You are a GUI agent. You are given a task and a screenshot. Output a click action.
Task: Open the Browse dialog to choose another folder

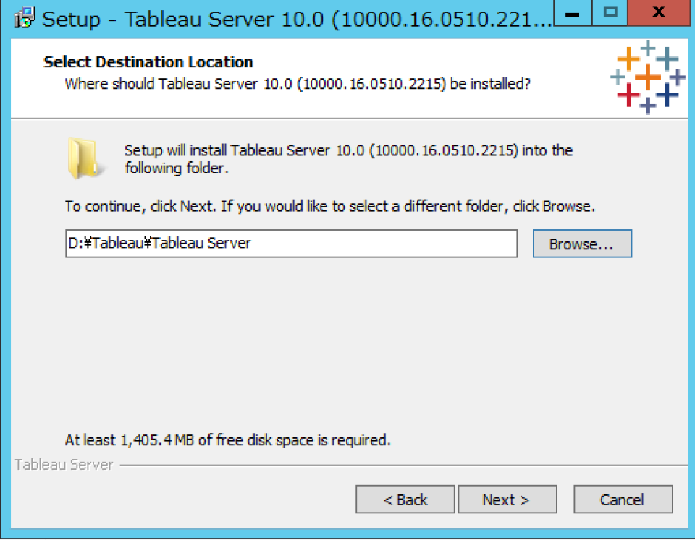point(581,244)
